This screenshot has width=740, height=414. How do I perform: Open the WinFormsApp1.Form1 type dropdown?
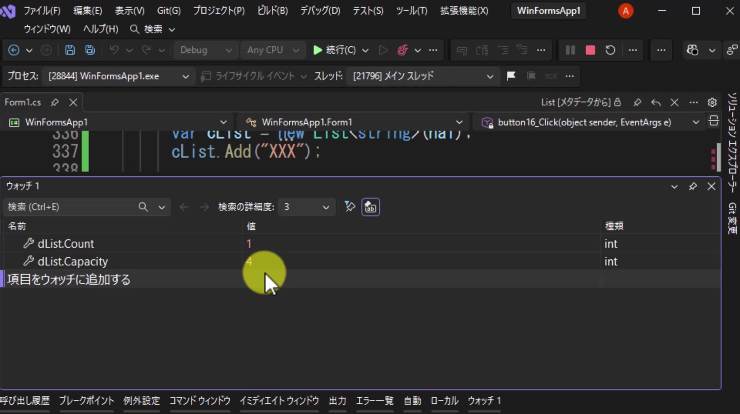[355, 122]
